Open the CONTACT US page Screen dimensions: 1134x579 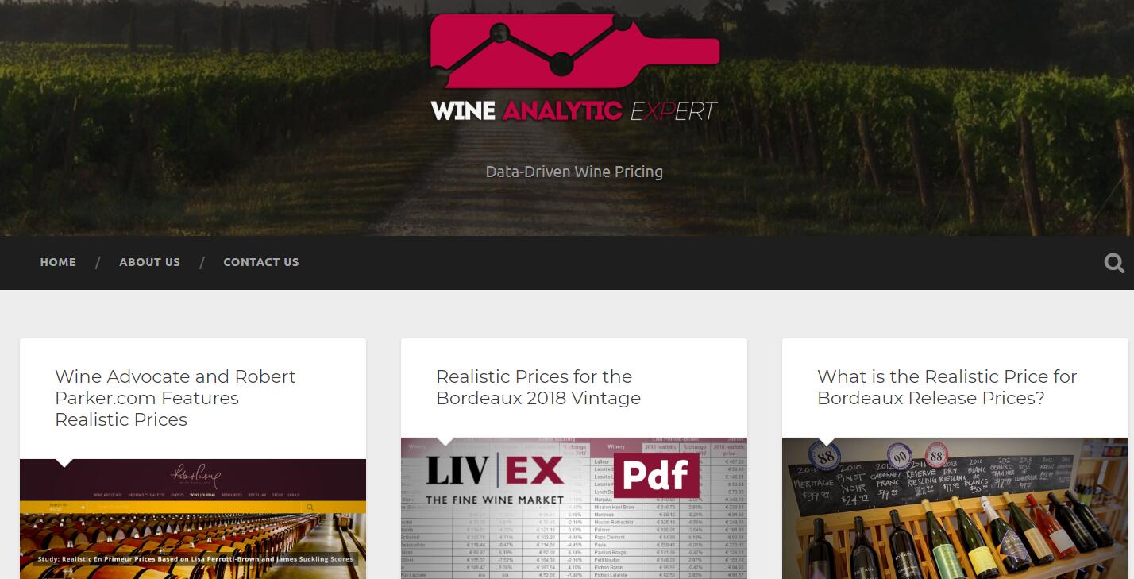[x=261, y=262]
